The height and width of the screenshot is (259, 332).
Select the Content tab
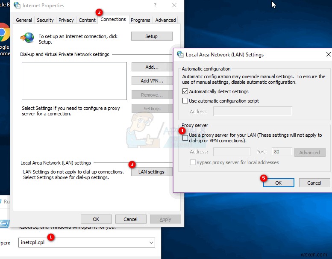coord(87,20)
